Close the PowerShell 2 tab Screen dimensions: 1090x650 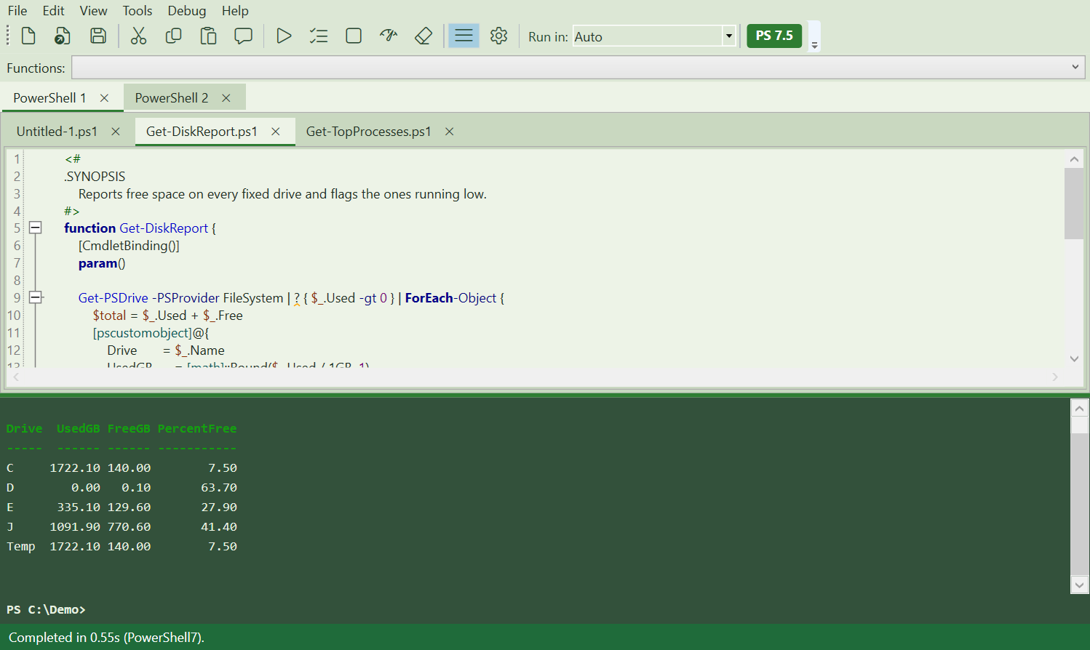pos(226,98)
